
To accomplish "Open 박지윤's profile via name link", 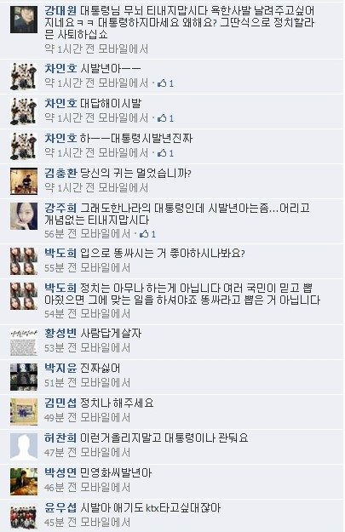I will point(60,368).
